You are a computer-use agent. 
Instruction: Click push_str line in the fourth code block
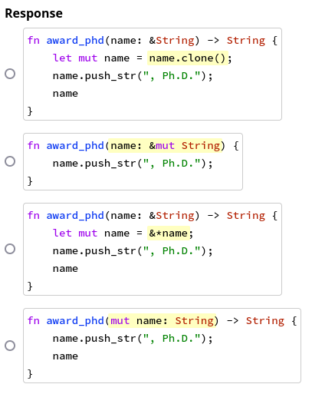coord(133,339)
